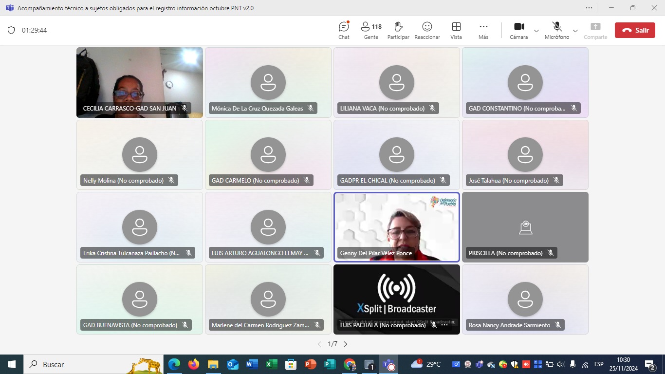Image resolution: width=665 pixels, height=374 pixels.
Task: Show the Gente participants list
Action: coord(371,30)
